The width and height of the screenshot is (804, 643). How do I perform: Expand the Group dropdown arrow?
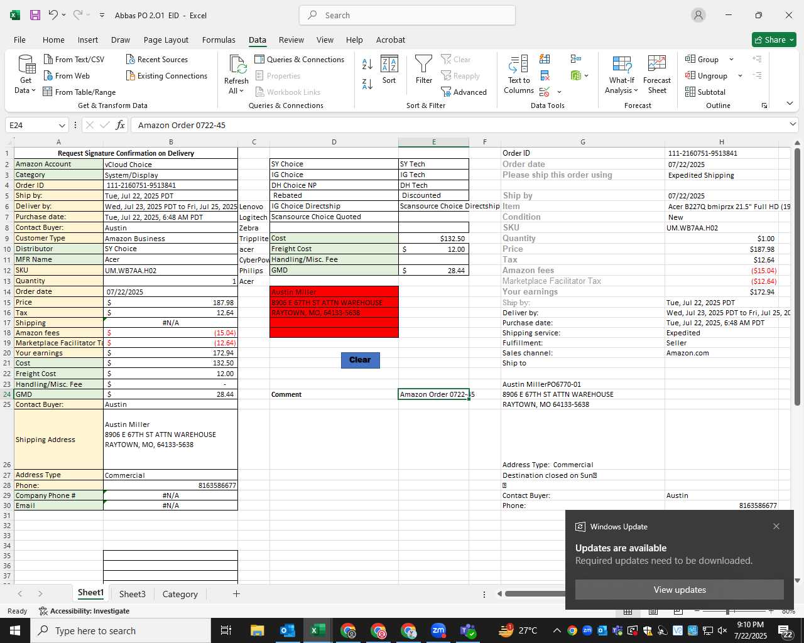[x=731, y=59]
